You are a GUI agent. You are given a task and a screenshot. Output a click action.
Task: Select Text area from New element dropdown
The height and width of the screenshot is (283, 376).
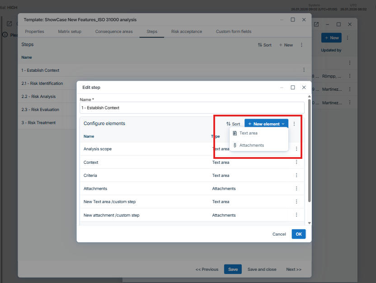coord(248,133)
